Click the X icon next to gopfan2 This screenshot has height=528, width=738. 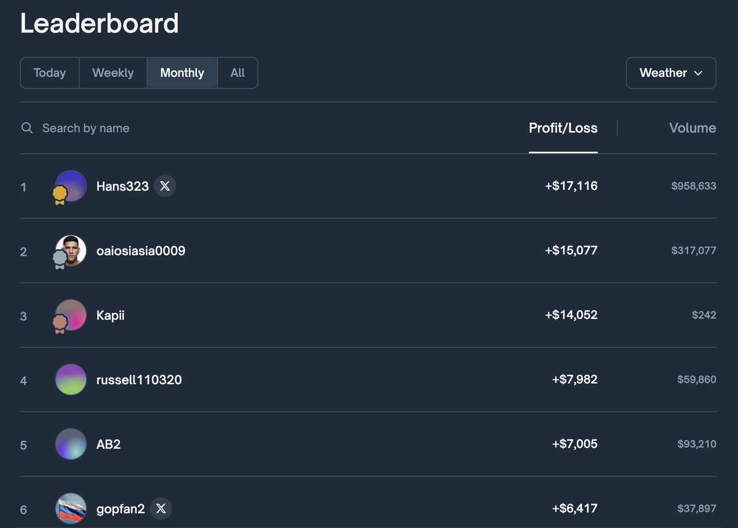tap(161, 508)
